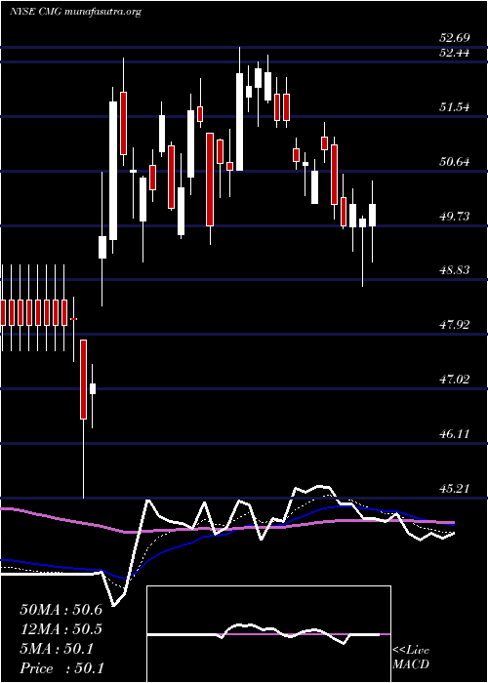Click the 12MA : 50.5 reading
Screen dimensions: 488x683
(x=61, y=629)
